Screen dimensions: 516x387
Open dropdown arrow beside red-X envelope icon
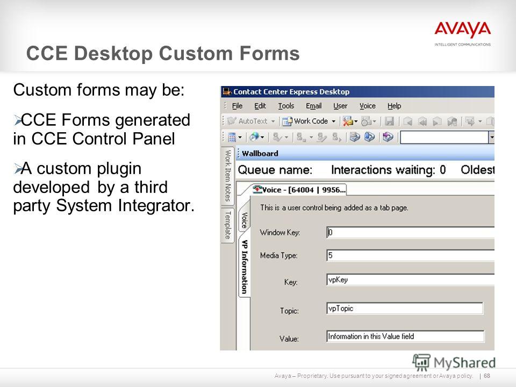356,122
